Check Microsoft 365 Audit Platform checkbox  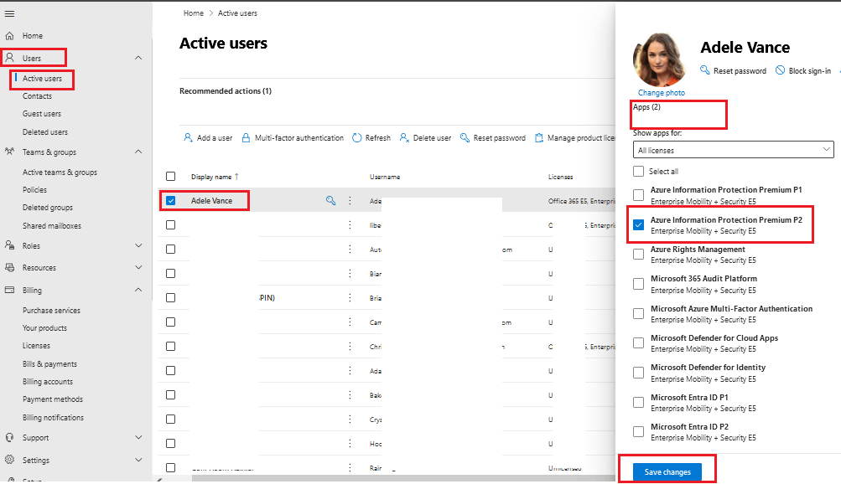tap(638, 284)
